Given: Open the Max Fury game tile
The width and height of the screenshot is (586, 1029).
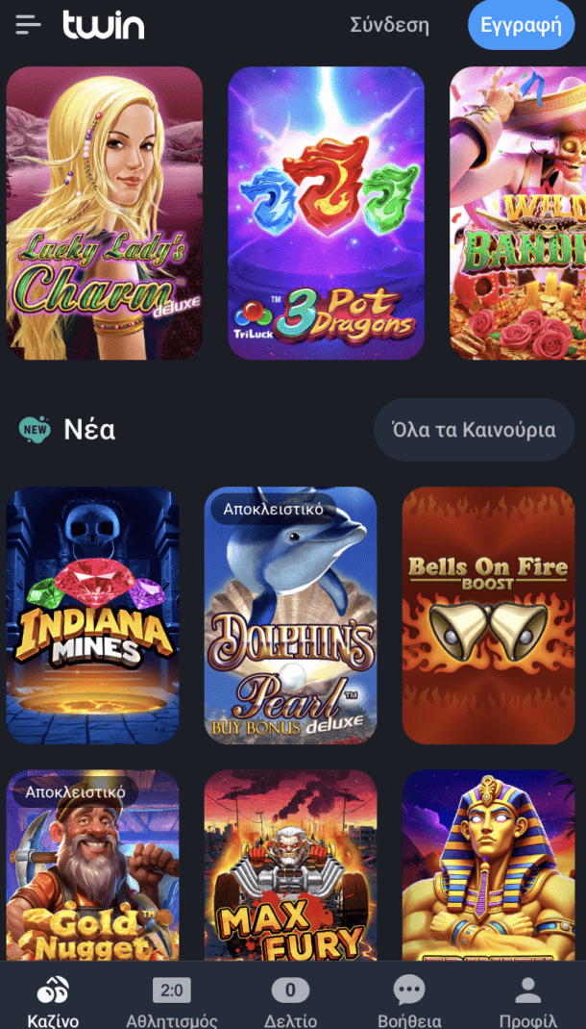Looking at the screenshot, I should click(x=290, y=865).
